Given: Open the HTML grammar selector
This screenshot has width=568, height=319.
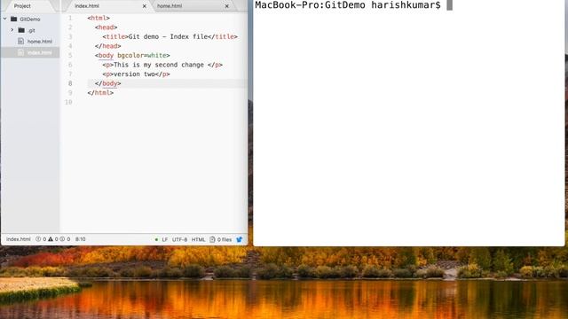Looking at the screenshot, I should (x=198, y=239).
